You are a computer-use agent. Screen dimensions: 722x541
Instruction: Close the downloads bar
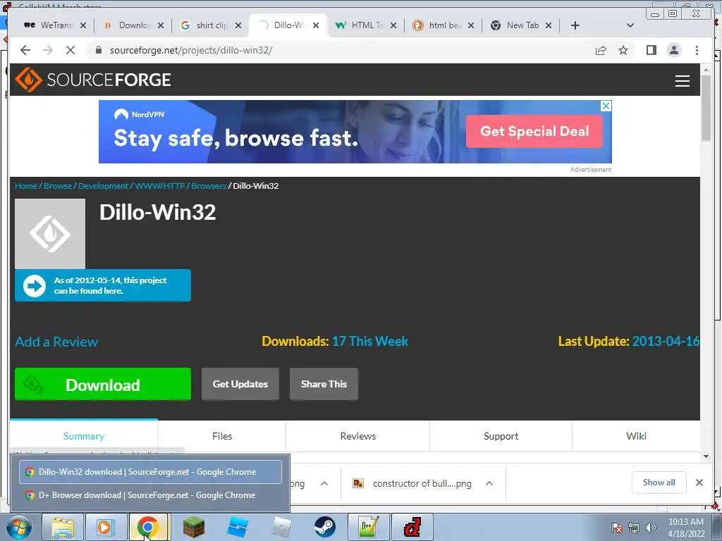point(699,483)
